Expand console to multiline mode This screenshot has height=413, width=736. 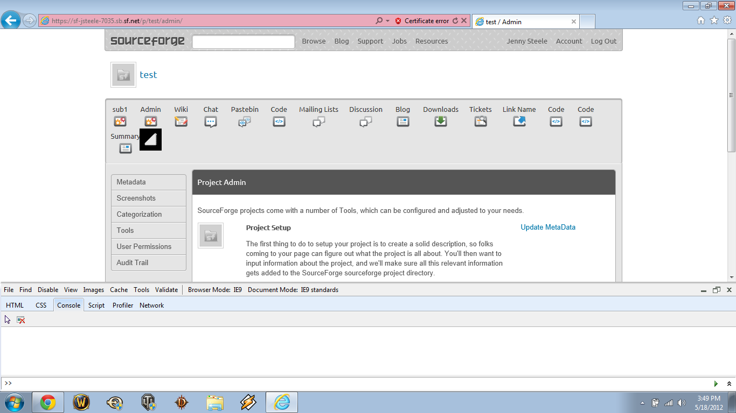[x=729, y=383]
